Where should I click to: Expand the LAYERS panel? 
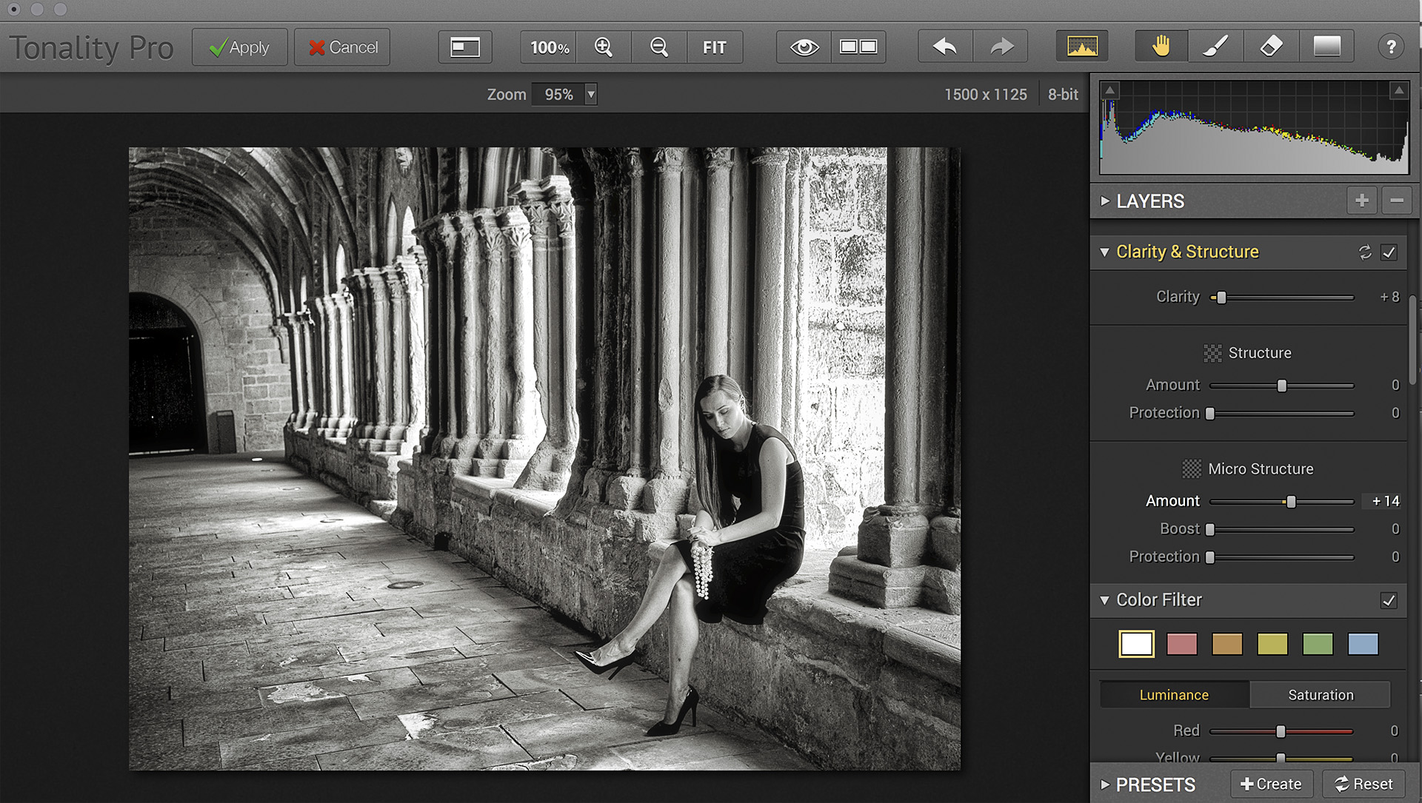tap(1105, 201)
